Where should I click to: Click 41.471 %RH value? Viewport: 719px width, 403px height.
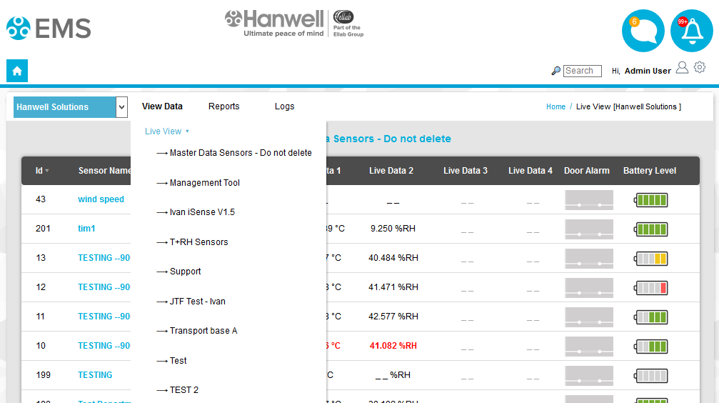pos(393,287)
